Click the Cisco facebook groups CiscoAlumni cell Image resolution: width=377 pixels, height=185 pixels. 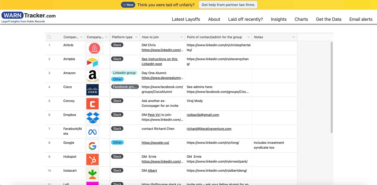(162, 89)
